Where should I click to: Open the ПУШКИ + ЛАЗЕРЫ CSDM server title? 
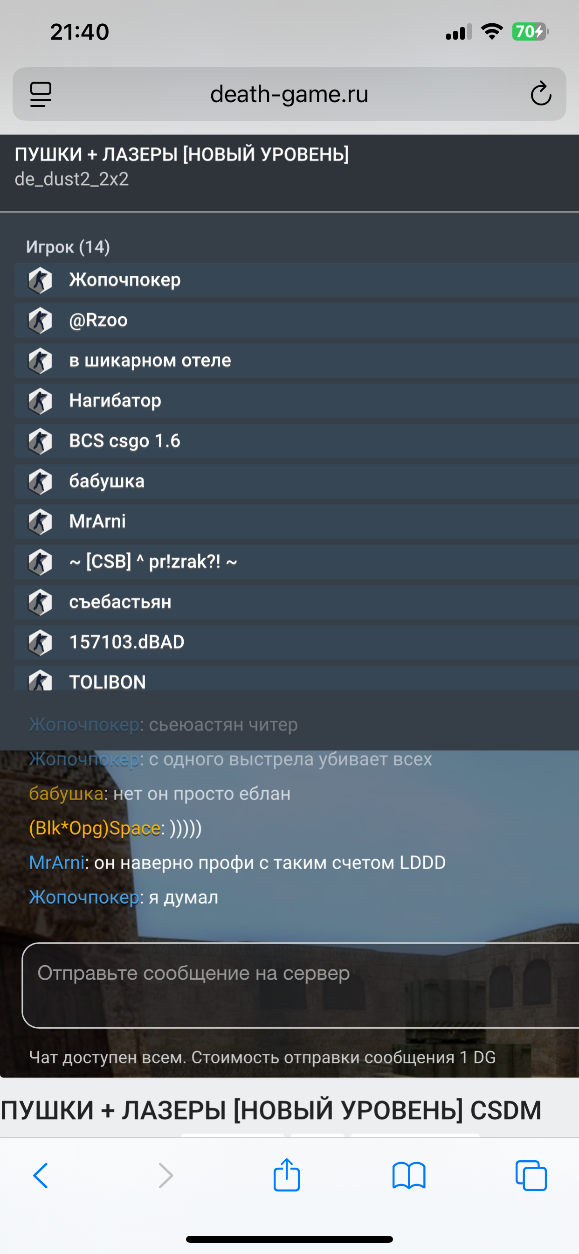271,1110
